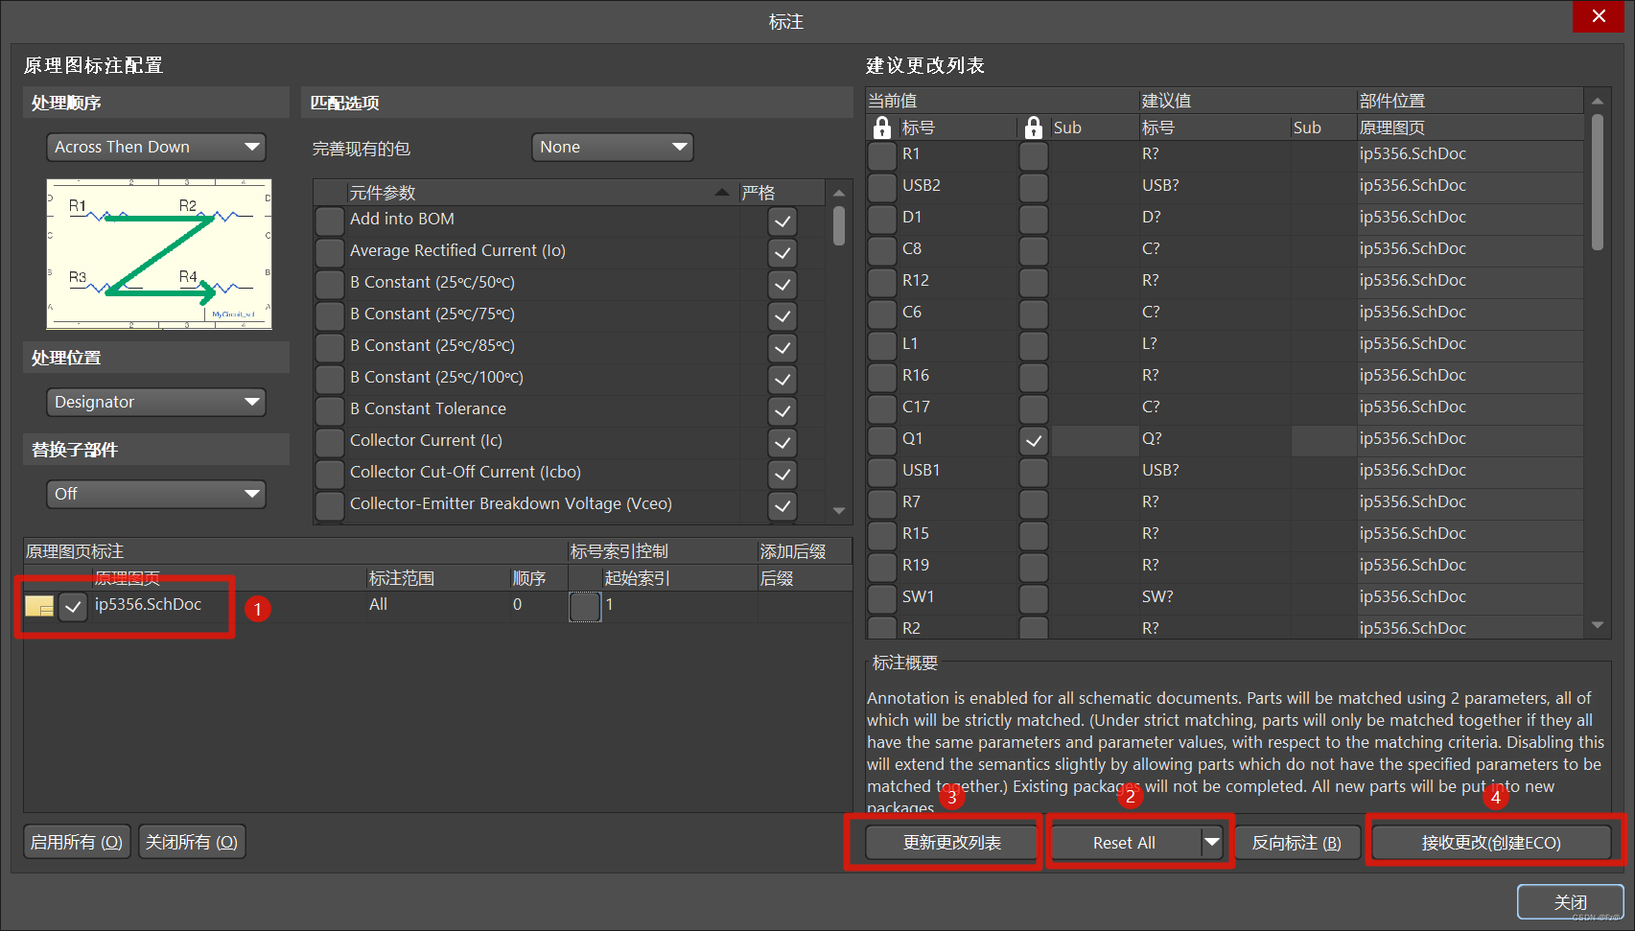Viewport: 1635px width, 931px height.
Task: Select the L1 designator row
Action: [1226, 344]
